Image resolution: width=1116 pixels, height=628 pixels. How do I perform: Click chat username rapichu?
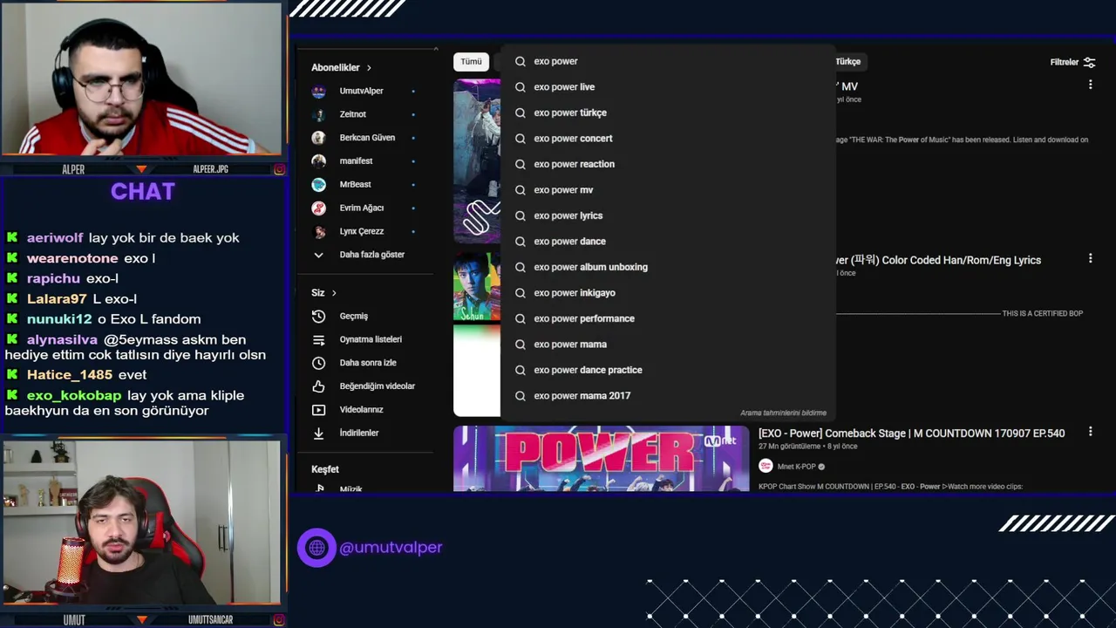click(53, 279)
